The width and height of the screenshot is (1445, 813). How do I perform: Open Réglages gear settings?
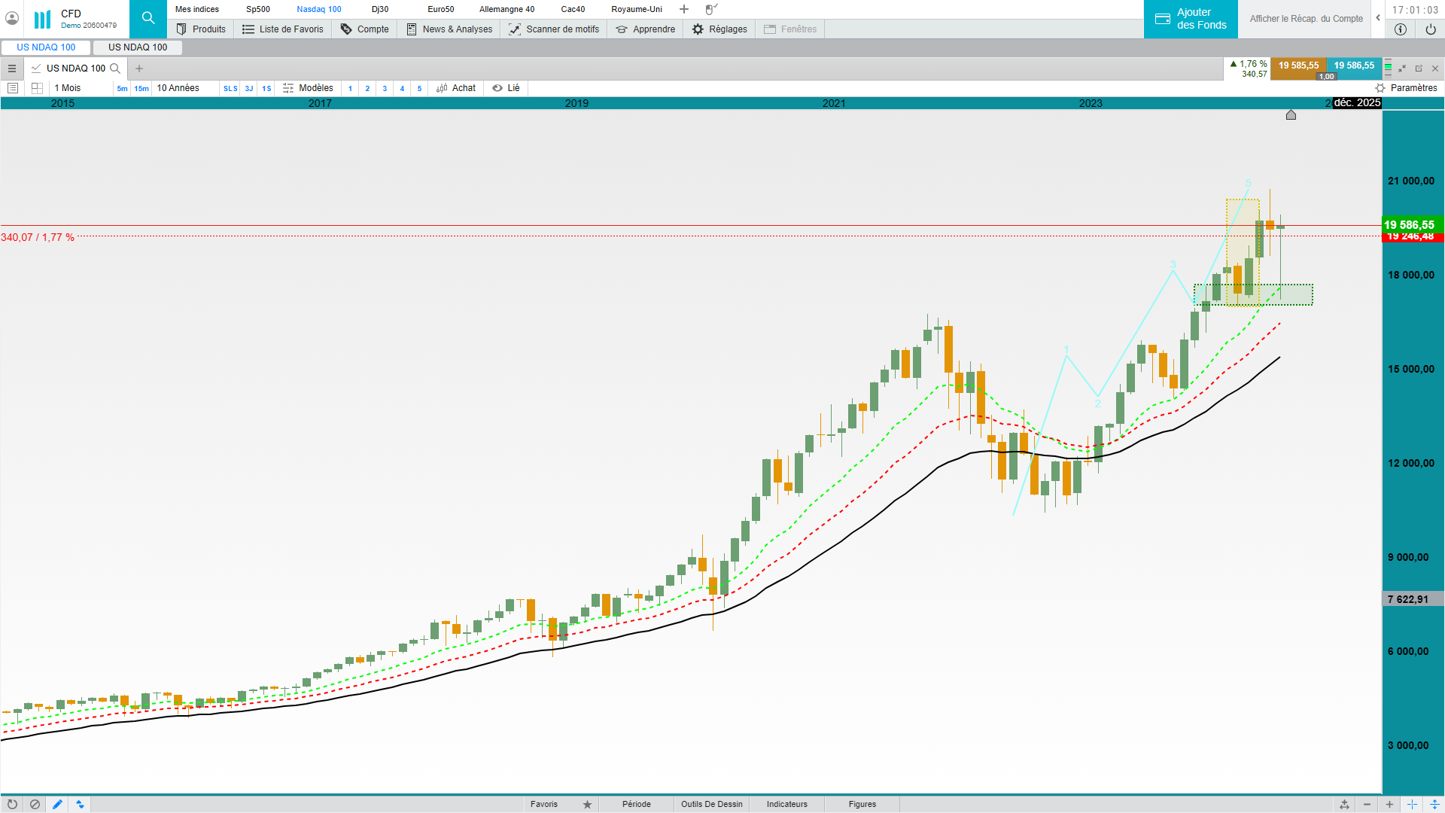click(x=719, y=29)
